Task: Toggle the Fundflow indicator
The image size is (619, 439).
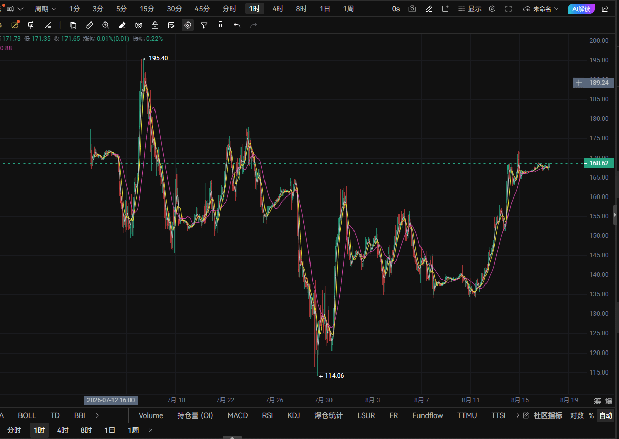Action: click(428, 415)
